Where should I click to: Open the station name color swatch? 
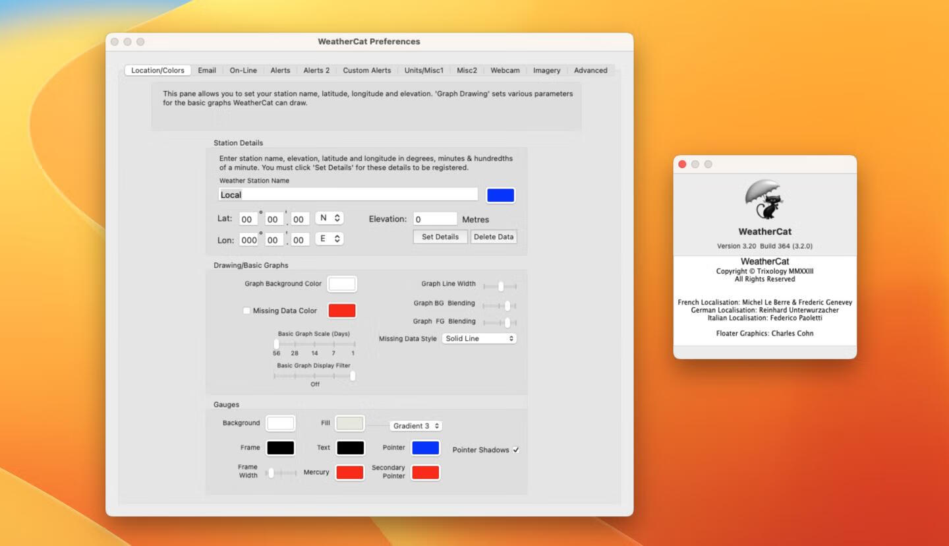coord(501,195)
